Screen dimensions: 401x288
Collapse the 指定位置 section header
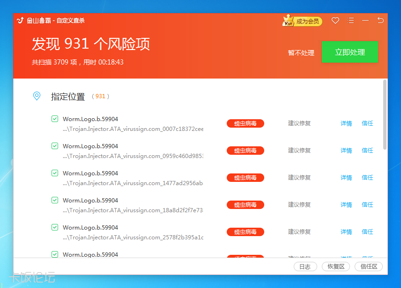pos(68,97)
